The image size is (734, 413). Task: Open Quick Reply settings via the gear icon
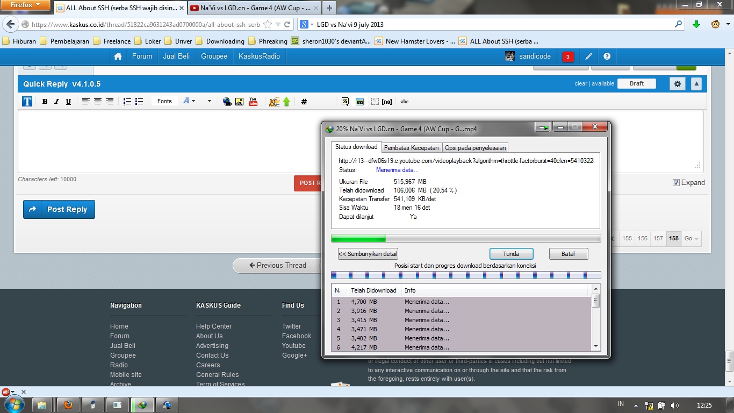click(677, 84)
